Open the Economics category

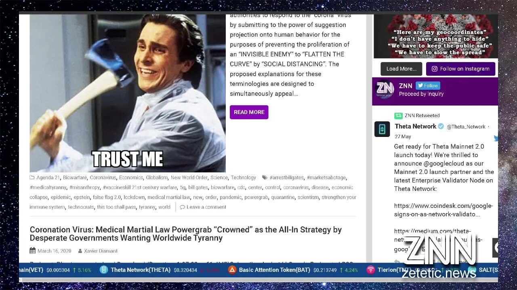coord(131,178)
